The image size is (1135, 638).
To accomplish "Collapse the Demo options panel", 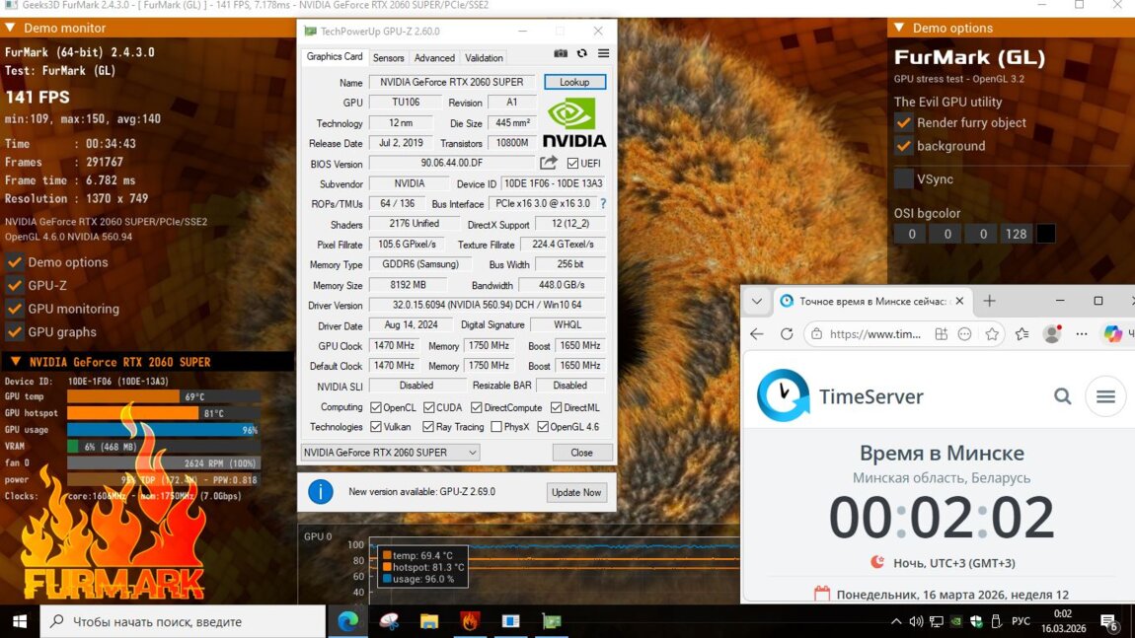I will [897, 28].
